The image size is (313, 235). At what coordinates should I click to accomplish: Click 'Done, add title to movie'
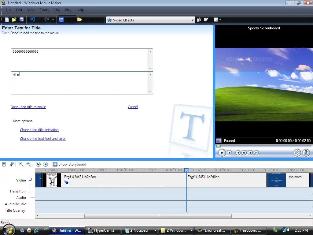[28, 107]
